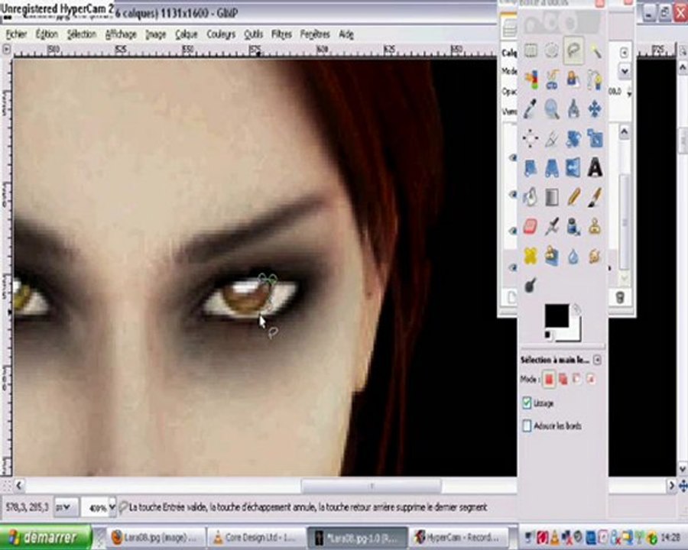Screen dimensions: 688x550
Task: Select the Scale tool
Action: (595, 138)
